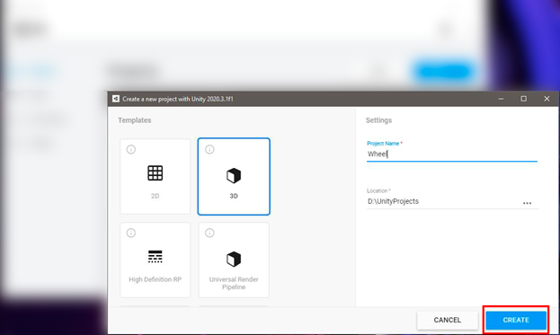The width and height of the screenshot is (560, 335).
Task: Close the new project dialog
Action: click(547, 99)
